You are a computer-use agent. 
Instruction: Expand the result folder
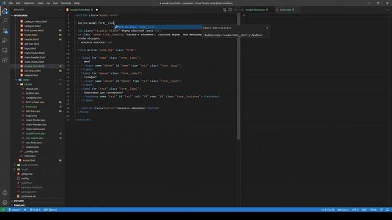pyautogui.click(x=24, y=169)
